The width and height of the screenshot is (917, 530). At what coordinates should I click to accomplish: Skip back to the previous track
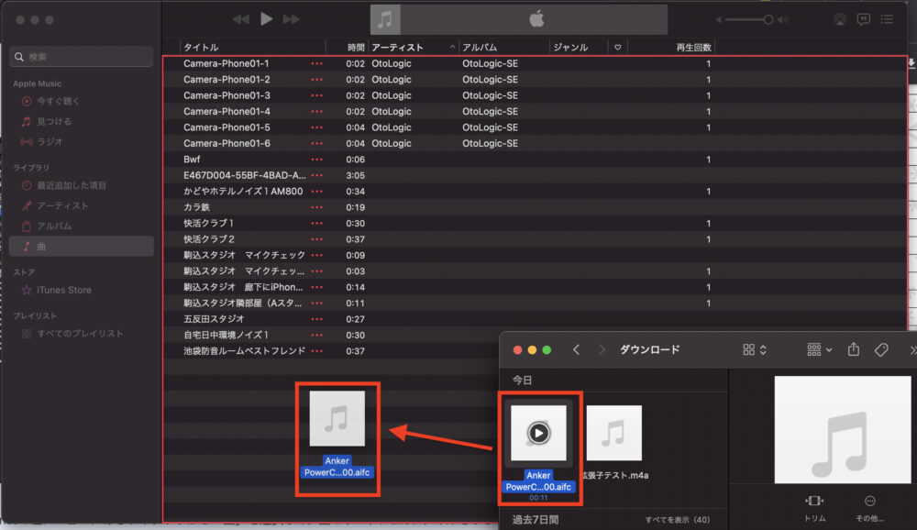(x=240, y=19)
